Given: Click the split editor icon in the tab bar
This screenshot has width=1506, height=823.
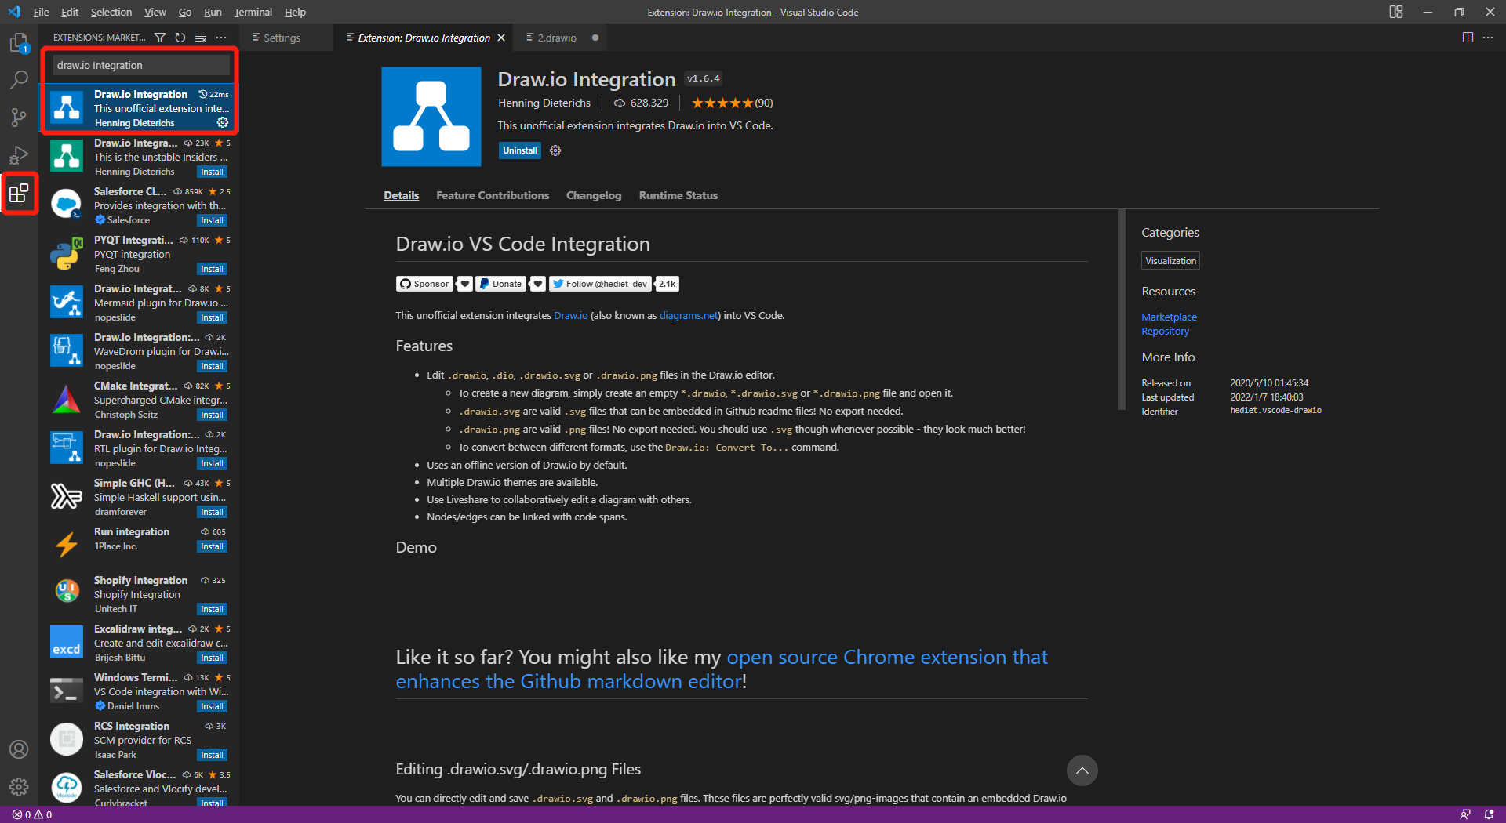Looking at the screenshot, I should tap(1467, 37).
